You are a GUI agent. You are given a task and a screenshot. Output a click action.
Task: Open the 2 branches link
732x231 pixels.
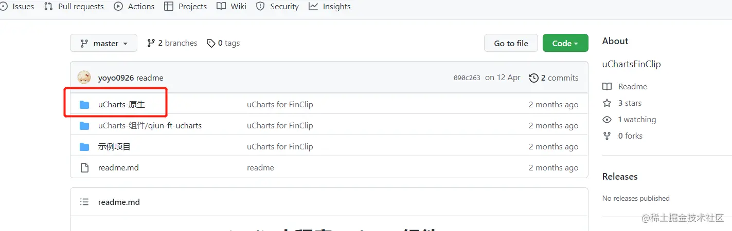(172, 43)
